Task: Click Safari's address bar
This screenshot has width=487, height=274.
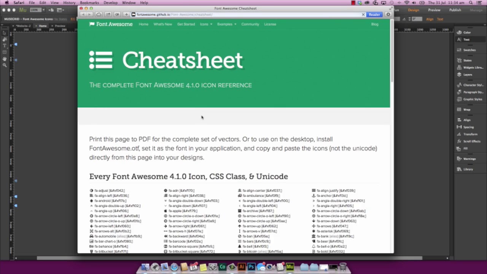Action: click(247, 14)
